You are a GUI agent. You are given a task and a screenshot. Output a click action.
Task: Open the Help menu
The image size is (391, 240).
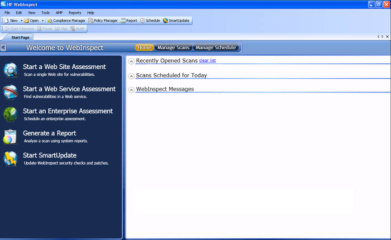[91, 13]
